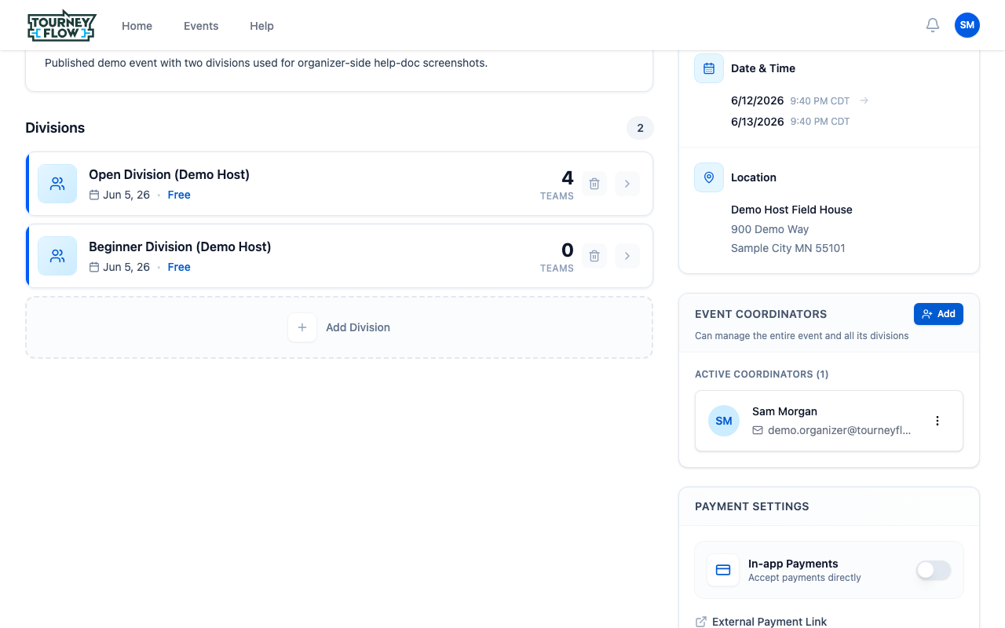Open the Beginner Division (Demo Host) title
1005x628 pixels.
coord(180,246)
